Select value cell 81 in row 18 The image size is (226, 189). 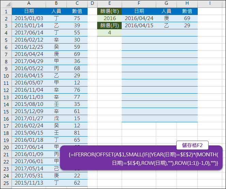[77, 133]
